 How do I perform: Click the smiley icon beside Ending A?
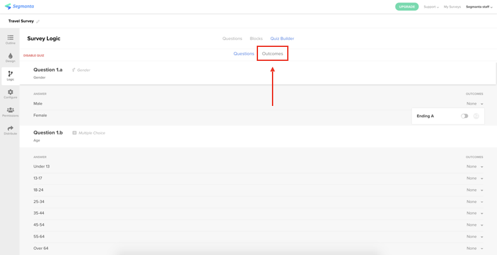475,116
